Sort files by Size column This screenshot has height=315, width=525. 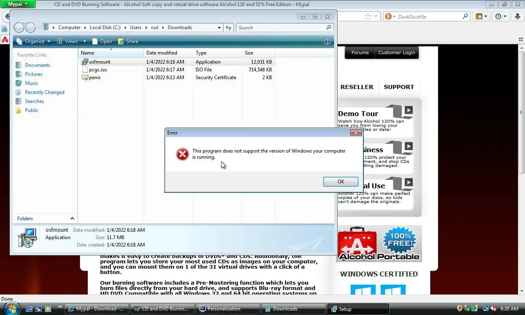[x=258, y=53]
